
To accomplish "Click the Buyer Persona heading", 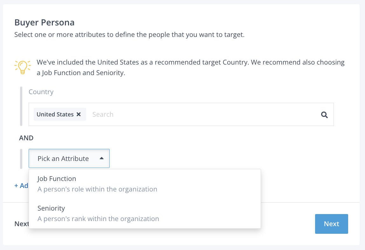I will [x=45, y=23].
